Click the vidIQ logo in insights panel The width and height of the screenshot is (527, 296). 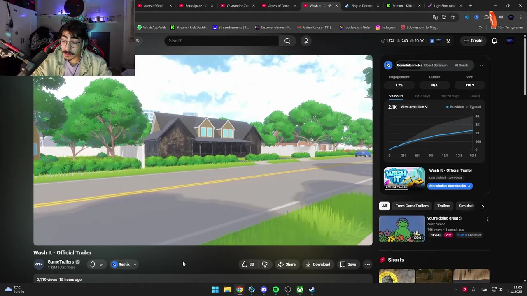(x=388, y=65)
